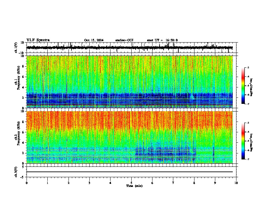Click the ch.2 color bar log(PSD) label
266x205 pixels.
pyautogui.click(x=252, y=142)
